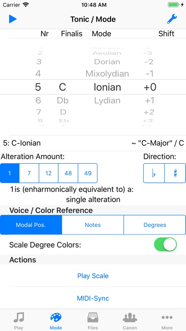This screenshot has width=186, height=331.
Task: Open settings via the wrench icon
Action: click(x=172, y=19)
